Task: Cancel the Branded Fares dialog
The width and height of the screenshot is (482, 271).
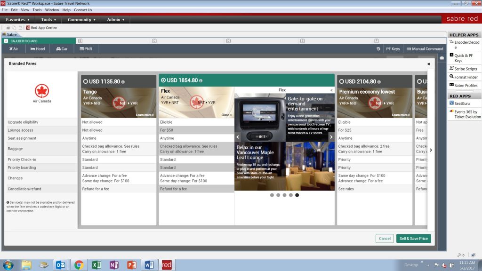Action: click(x=385, y=239)
